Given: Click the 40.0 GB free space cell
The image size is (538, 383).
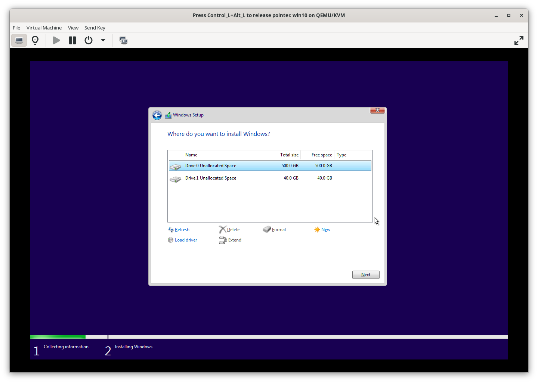Looking at the screenshot, I should coord(325,178).
